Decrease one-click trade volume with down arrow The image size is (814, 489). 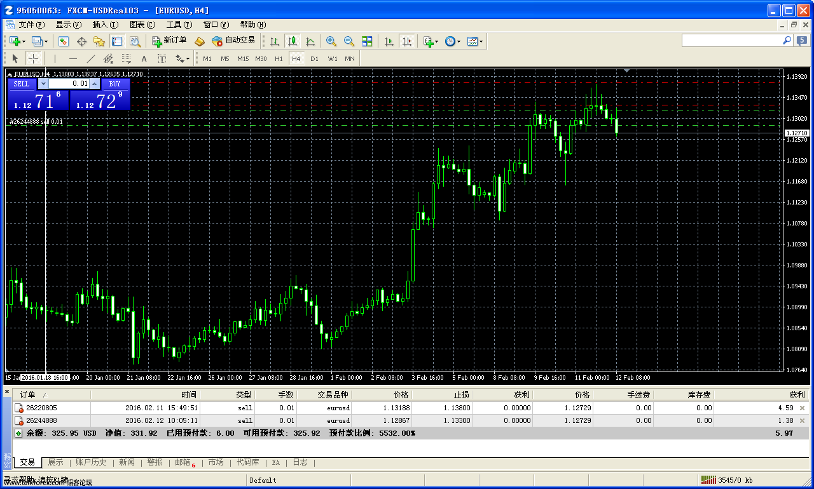coord(43,84)
